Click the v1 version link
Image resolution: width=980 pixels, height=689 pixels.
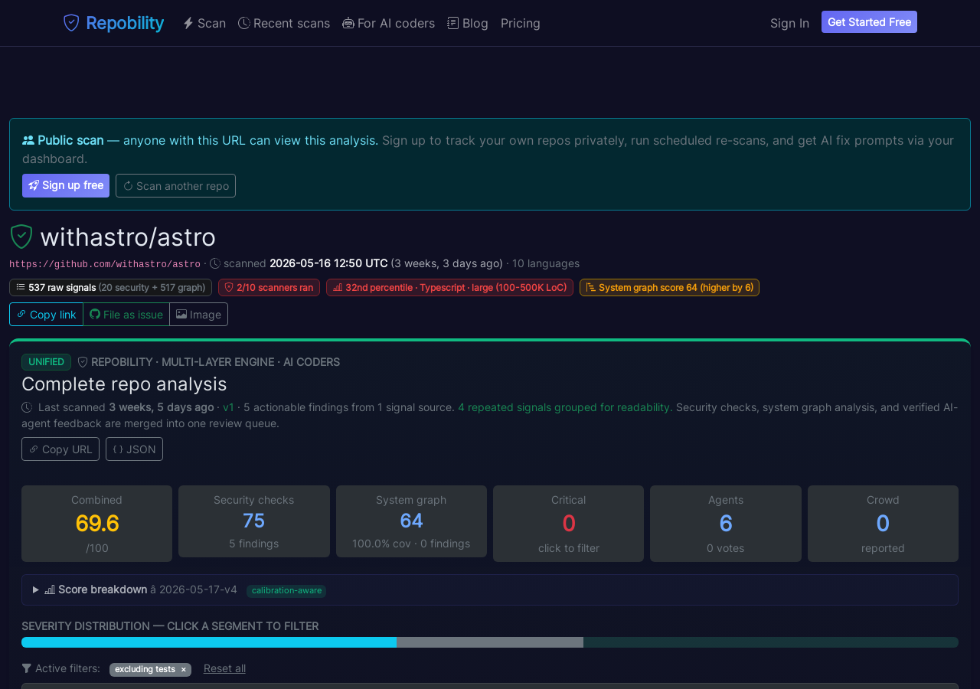(x=228, y=407)
